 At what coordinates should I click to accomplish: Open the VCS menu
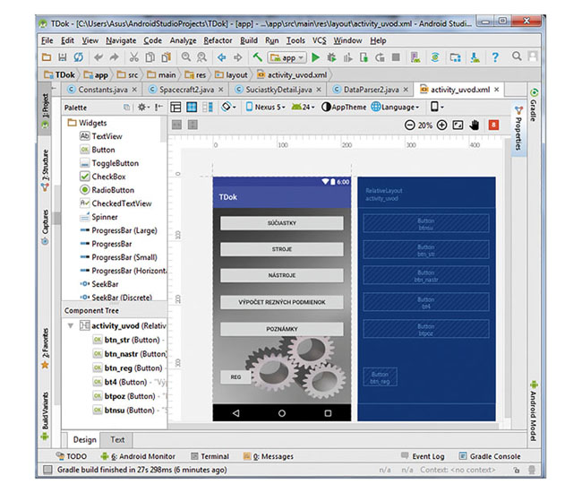(x=320, y=40)
